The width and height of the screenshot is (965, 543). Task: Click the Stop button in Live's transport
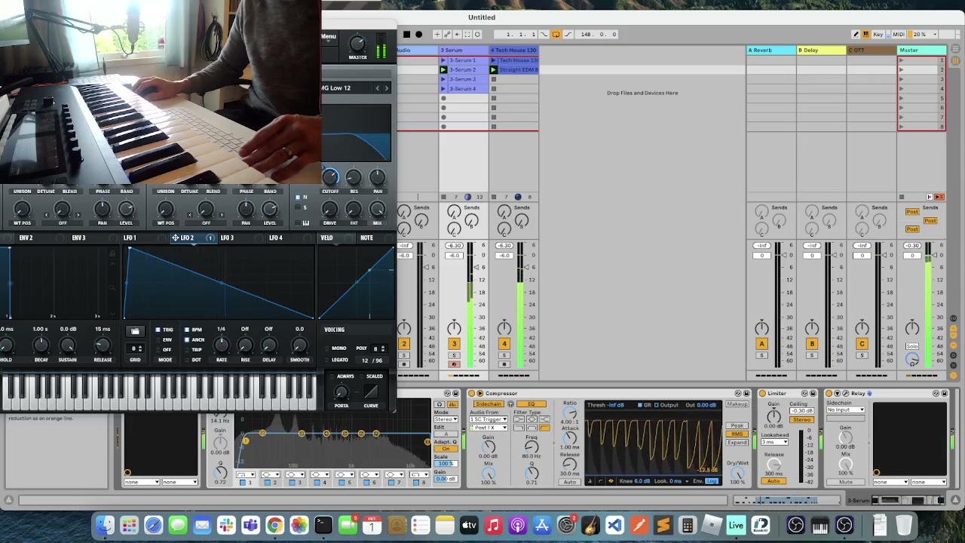pyautogui.click(x=406, y=34)
